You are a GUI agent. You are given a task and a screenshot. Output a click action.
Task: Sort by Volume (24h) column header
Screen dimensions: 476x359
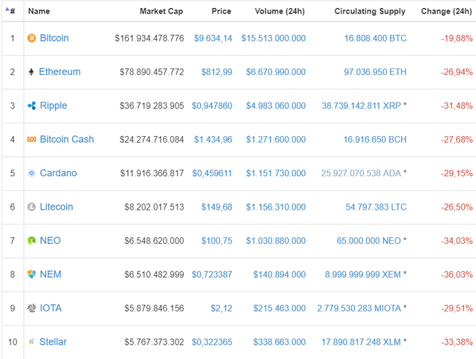coord(280,11)
